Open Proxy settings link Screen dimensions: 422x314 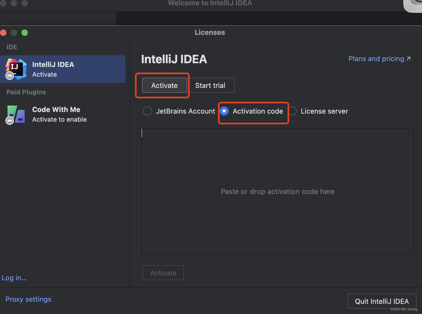(28, 299)
